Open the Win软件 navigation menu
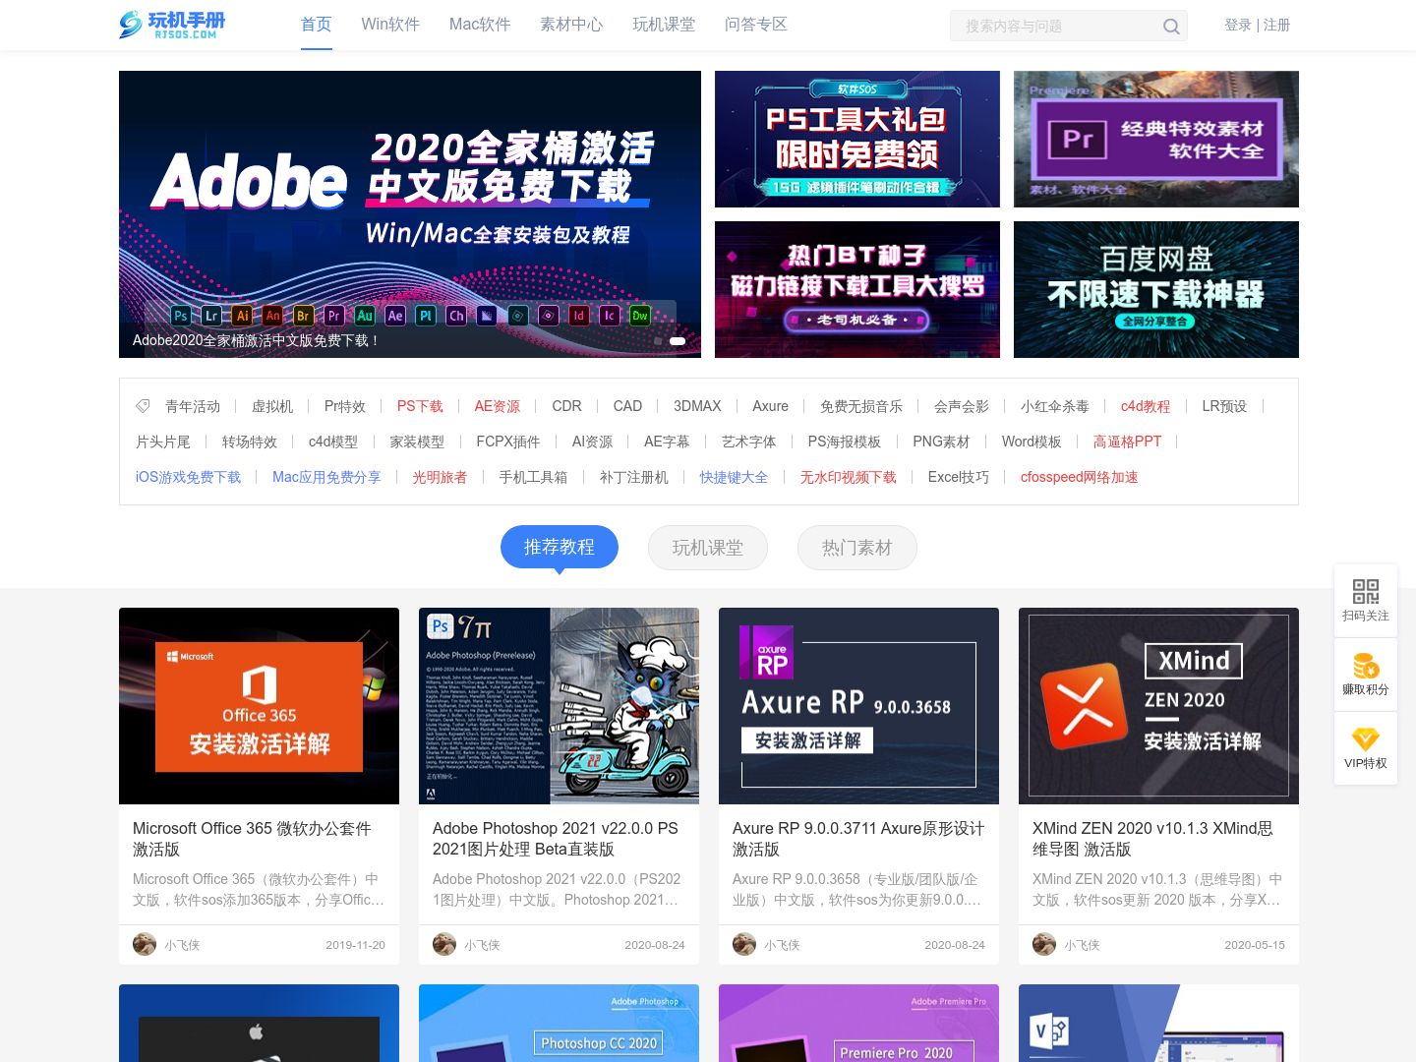Image resolution: width=1416 pixels, height=1062 pixels. tap(390, 25)
